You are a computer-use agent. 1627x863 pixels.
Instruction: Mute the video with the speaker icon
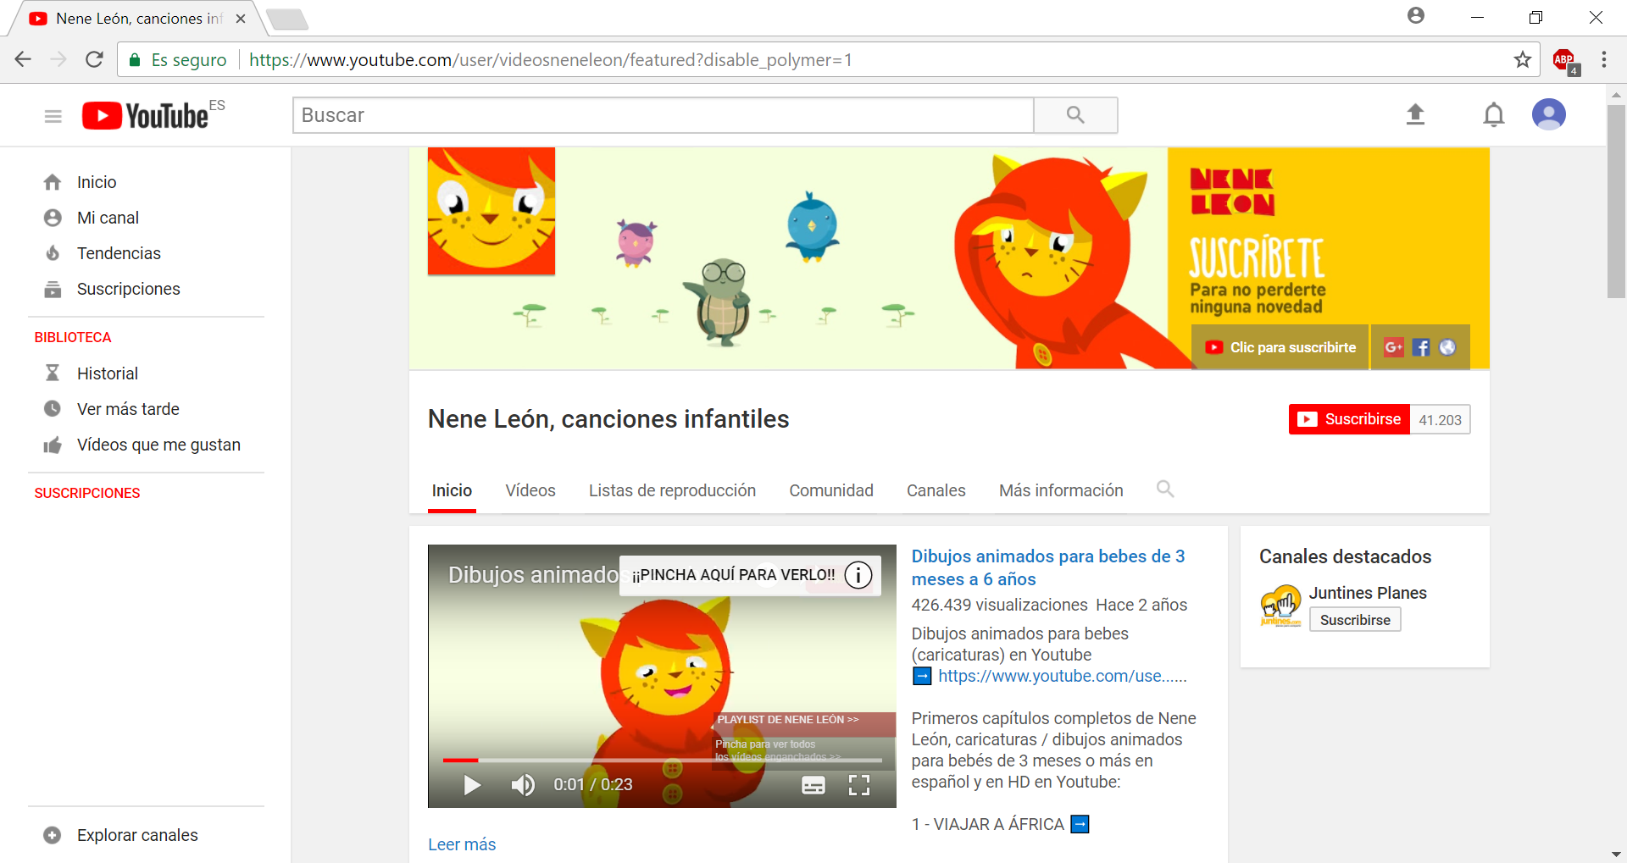point(523,785)
